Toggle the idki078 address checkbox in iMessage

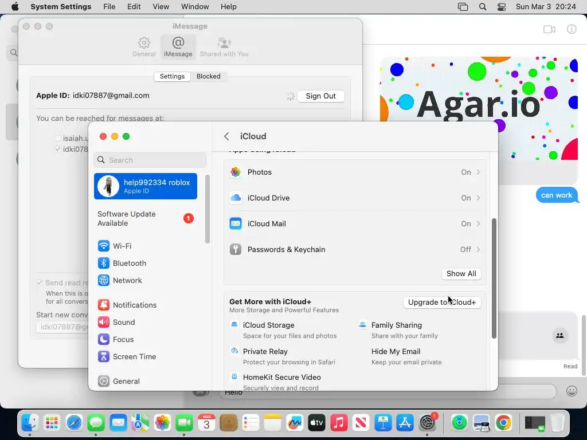(58, 149)
